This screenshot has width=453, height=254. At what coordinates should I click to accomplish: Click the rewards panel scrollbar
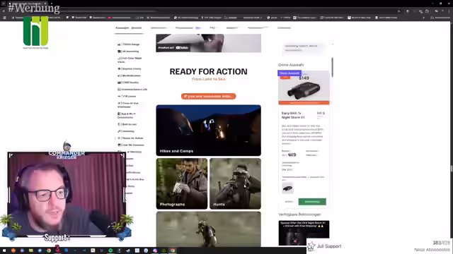pos(332,67)
